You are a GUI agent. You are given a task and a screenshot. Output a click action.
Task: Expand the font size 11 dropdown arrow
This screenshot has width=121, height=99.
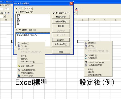(10, 9)
